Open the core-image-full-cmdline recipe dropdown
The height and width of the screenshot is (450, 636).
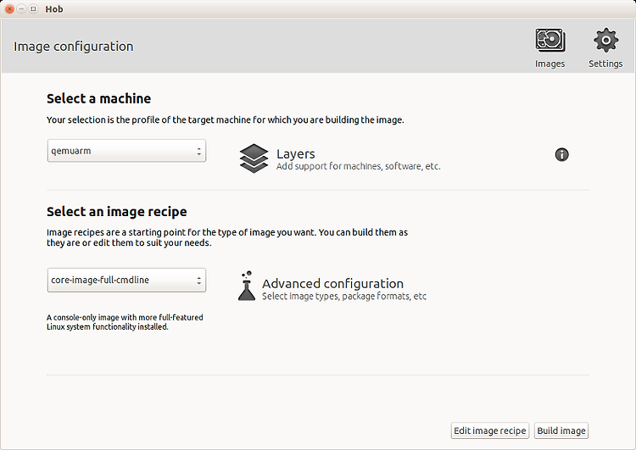click(126, 281)
